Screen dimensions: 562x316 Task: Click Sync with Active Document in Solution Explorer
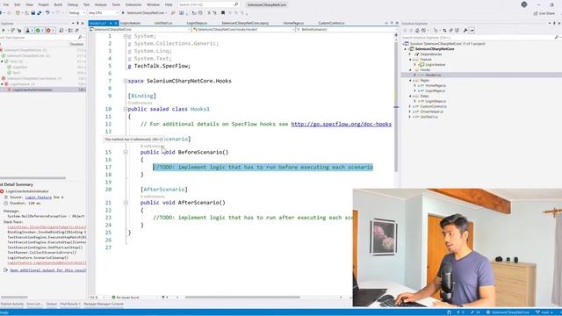tap(445, 31)
